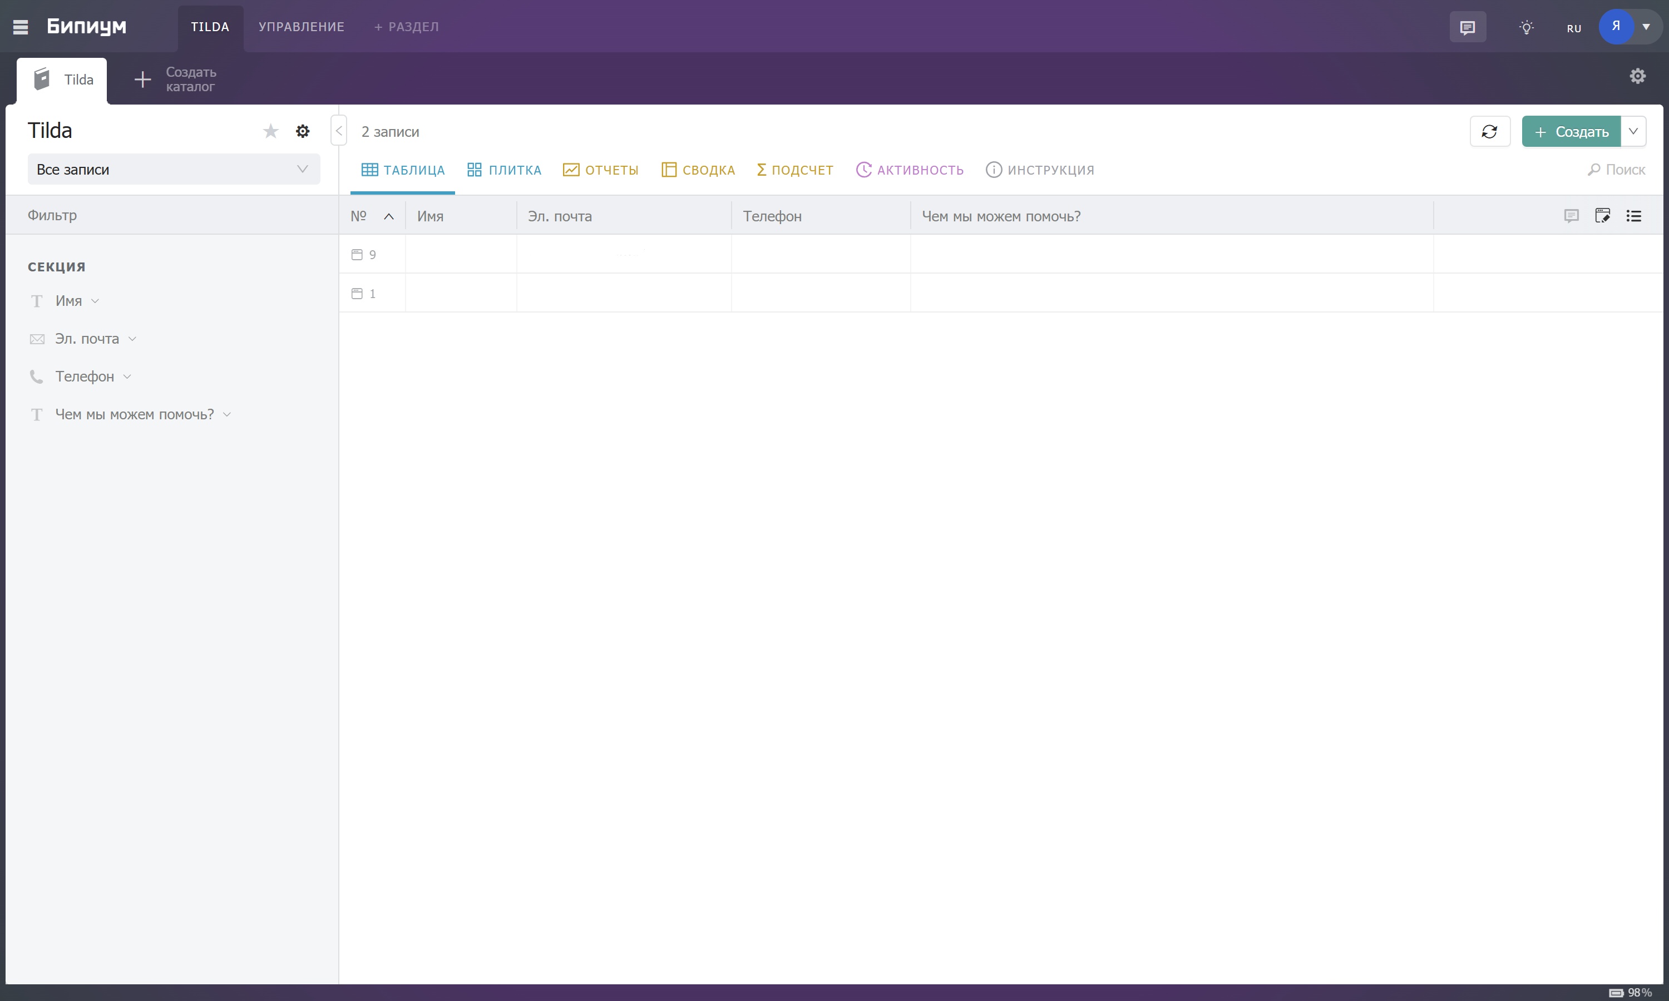The width and height of the screenshot is (1669, 1001).
Task: Open section settings gear at top right
Action: pyautogui.click(x=1637, y=76)
